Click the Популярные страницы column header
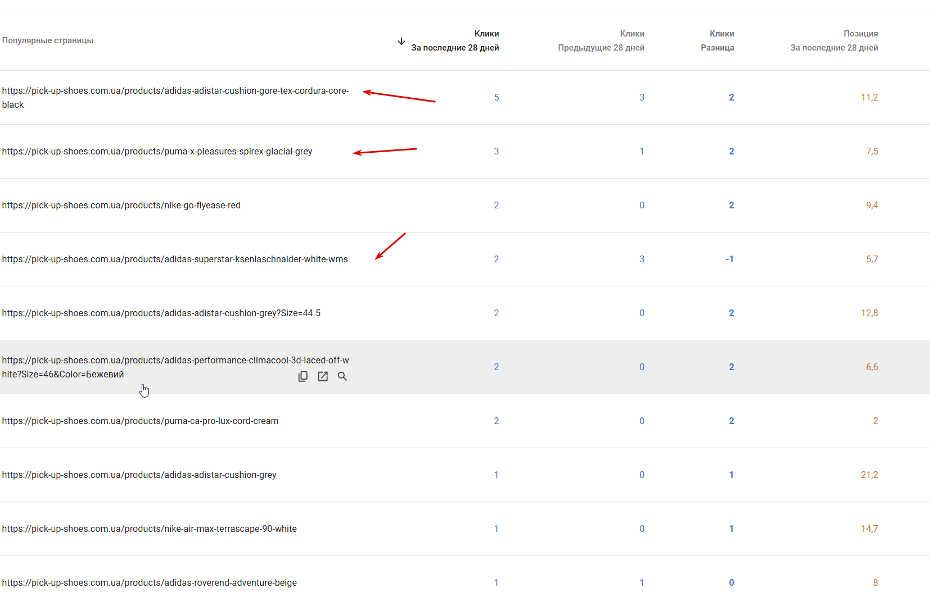Viewport: 930px width, 597px height. click(48, 40)
